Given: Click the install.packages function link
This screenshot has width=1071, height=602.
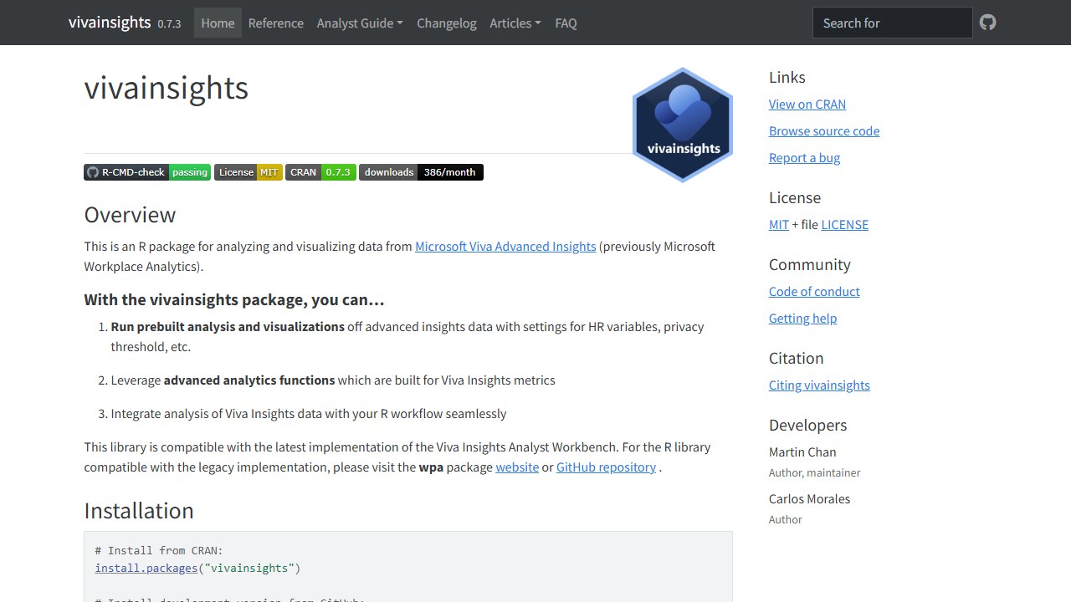Looking at the screenshot, I should coord(146,569).
